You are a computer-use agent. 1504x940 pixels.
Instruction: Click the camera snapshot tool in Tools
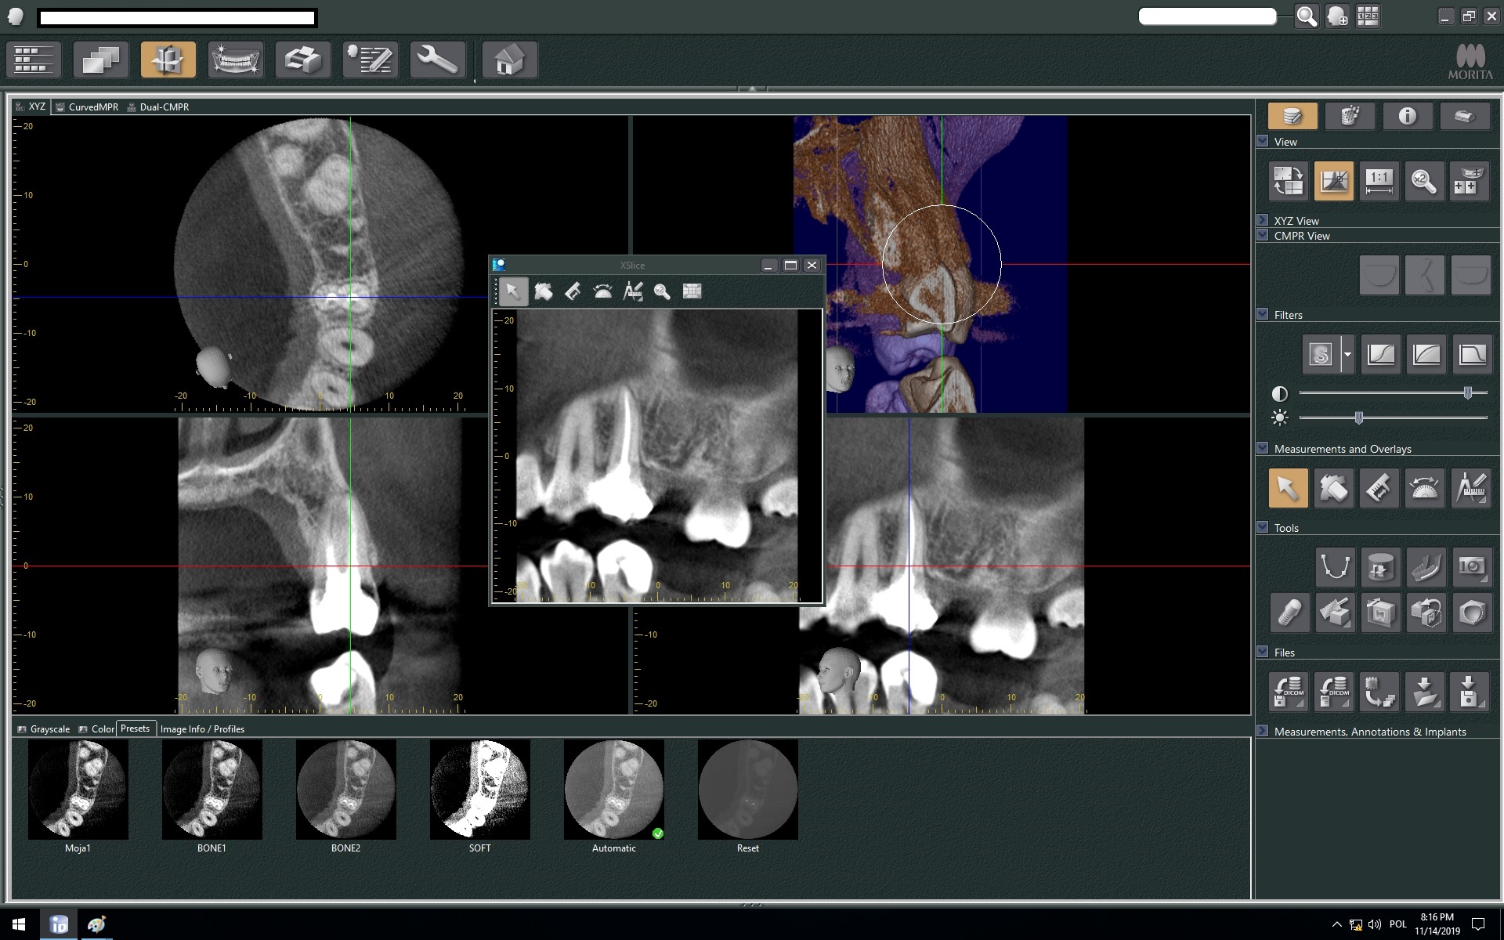[x=1471, y=566]
